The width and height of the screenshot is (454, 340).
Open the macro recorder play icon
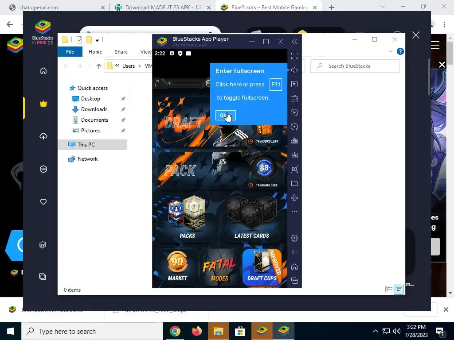[294, 112]
